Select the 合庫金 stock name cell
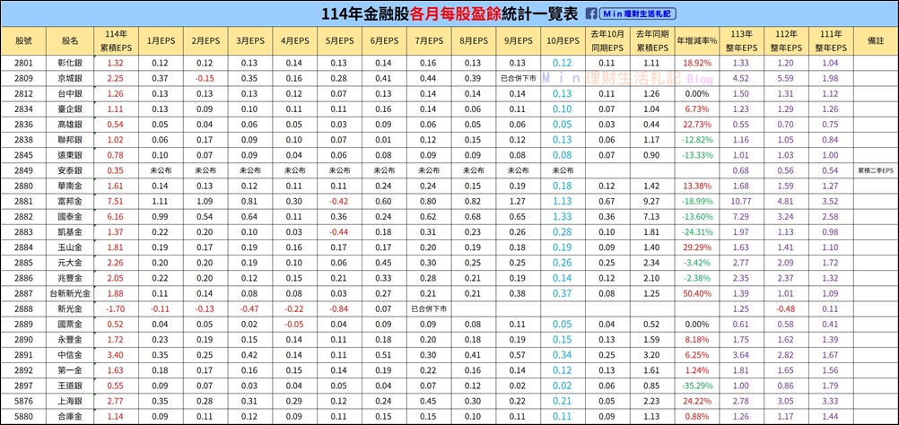899x425 pixels. [71, 415]
